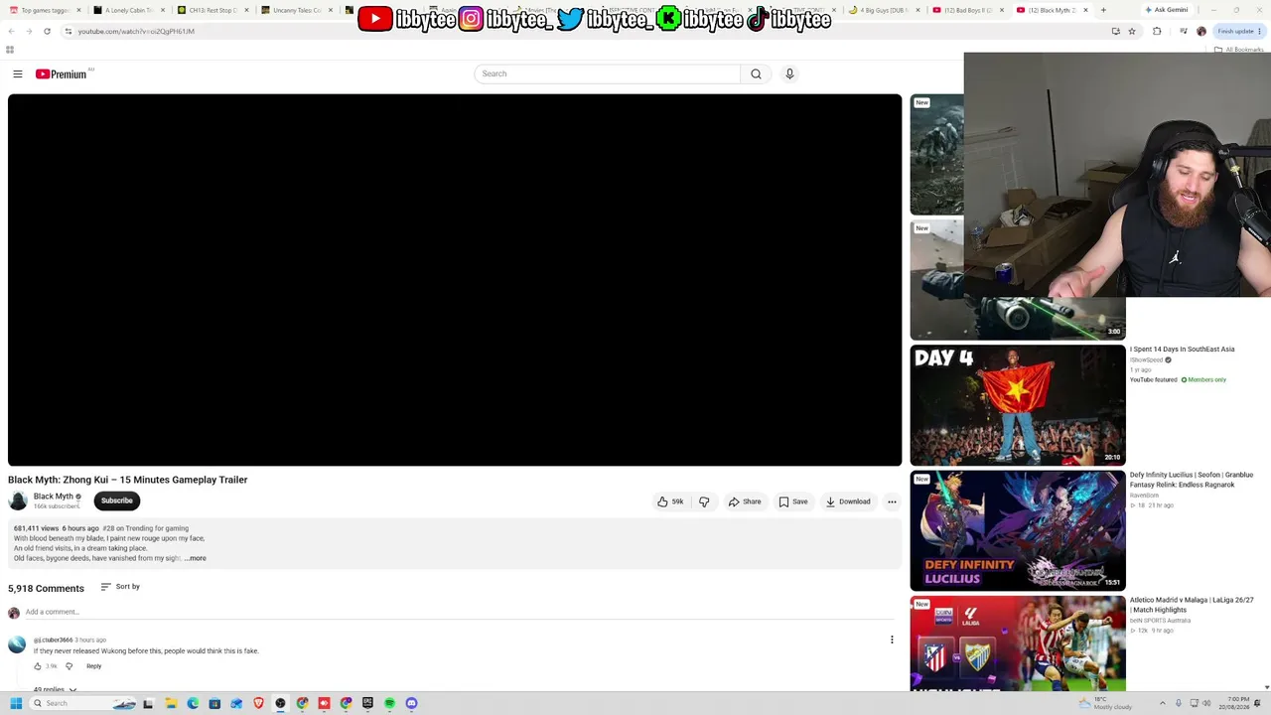
Task: Open the YouTube guide hamburger menu
Action: point(18,73)
